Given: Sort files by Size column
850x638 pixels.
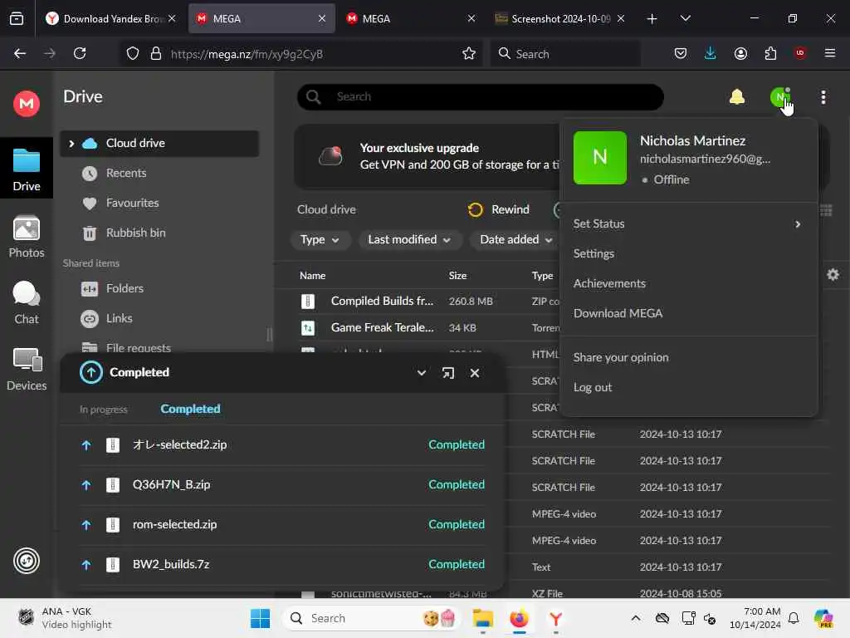Looking at the screenshot, I should click(x=457, y=276).
